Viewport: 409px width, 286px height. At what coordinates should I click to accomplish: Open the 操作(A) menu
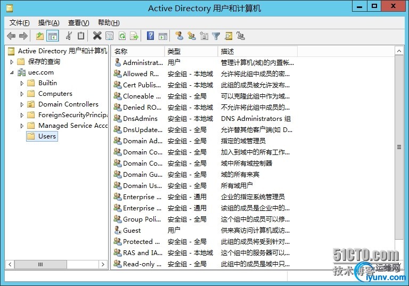point(48,23)
